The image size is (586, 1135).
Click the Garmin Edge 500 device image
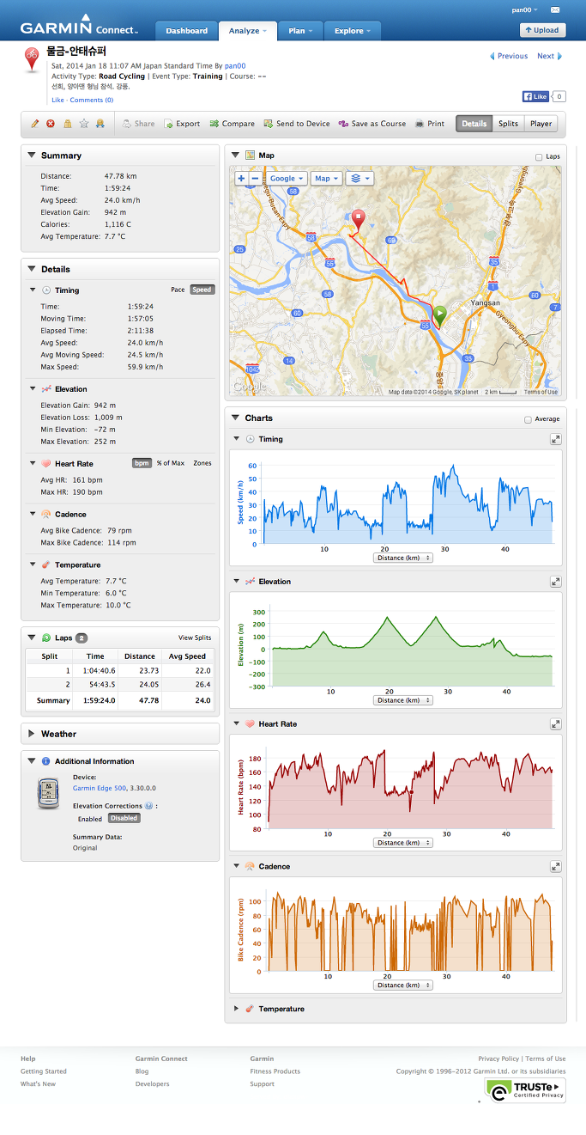tap(49, 793)
